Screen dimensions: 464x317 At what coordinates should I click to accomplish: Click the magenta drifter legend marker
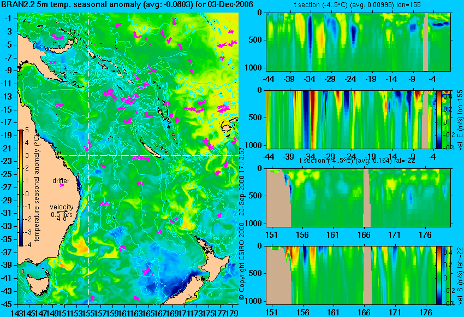coord(62,185)
